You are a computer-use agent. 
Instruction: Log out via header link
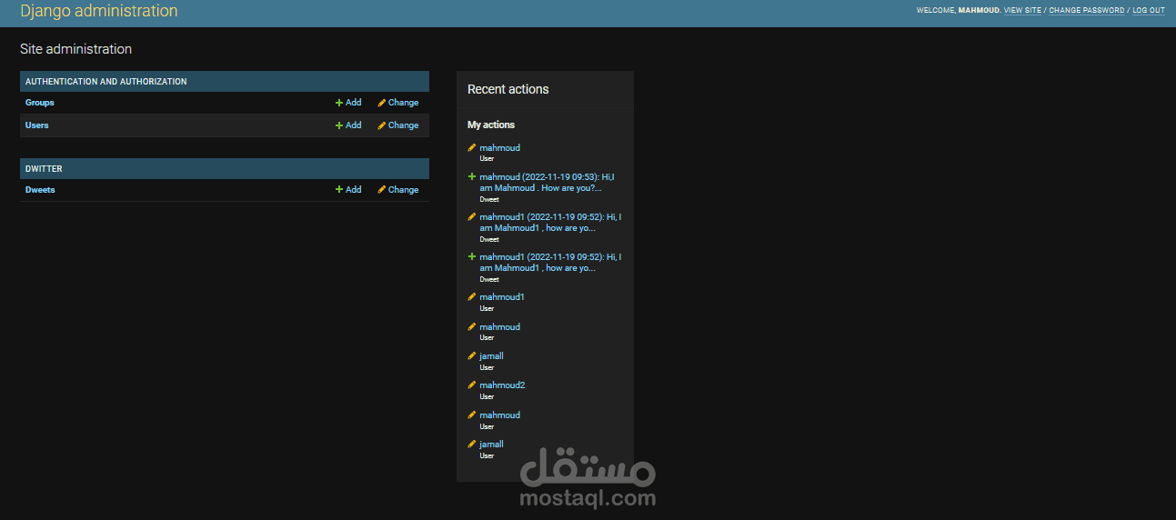[x=1149, y=11]
